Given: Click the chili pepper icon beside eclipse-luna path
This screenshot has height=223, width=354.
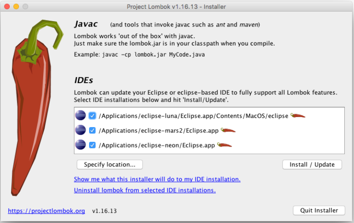Looking at the screenshot, I should point(298,116).
